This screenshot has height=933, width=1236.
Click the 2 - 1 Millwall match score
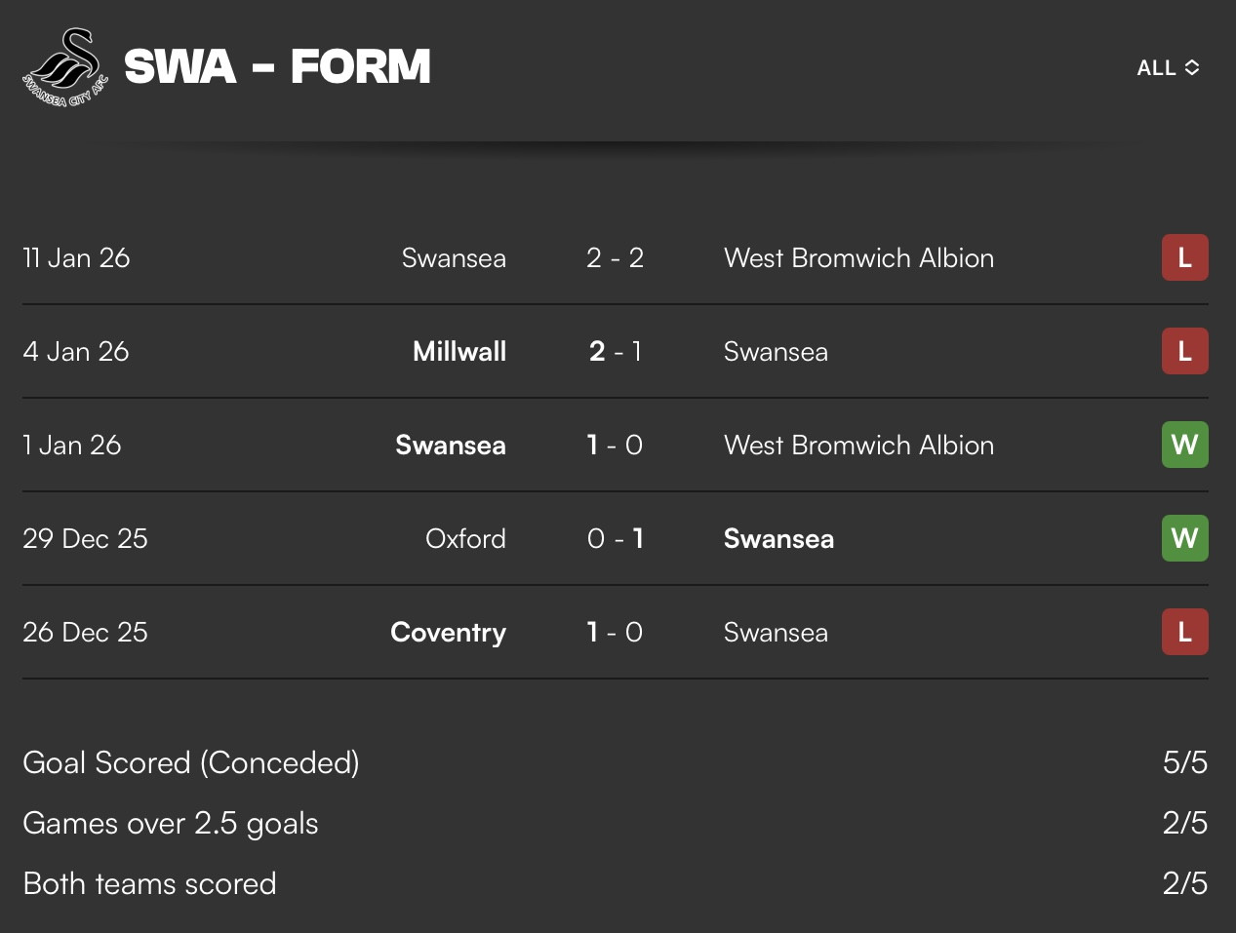pyautogui.click(x=615, y=352)
